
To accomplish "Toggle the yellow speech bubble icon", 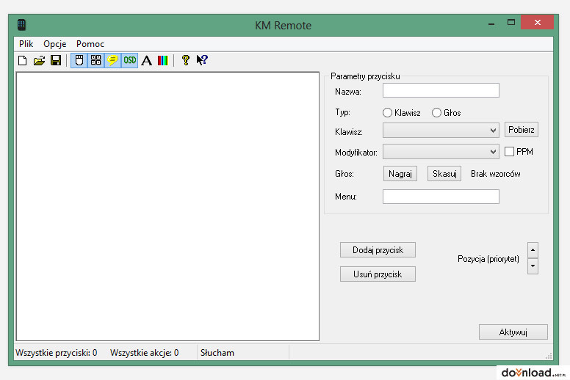I will tap(112, 60).
